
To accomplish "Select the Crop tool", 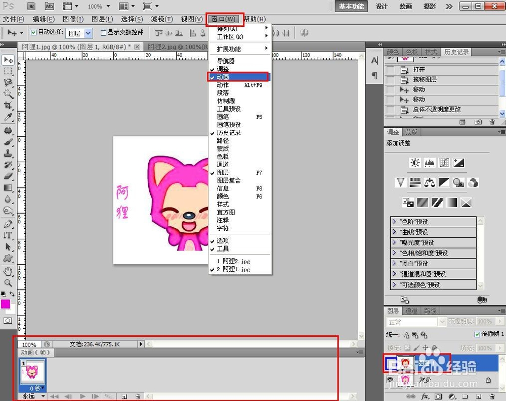I will (8, 105).
